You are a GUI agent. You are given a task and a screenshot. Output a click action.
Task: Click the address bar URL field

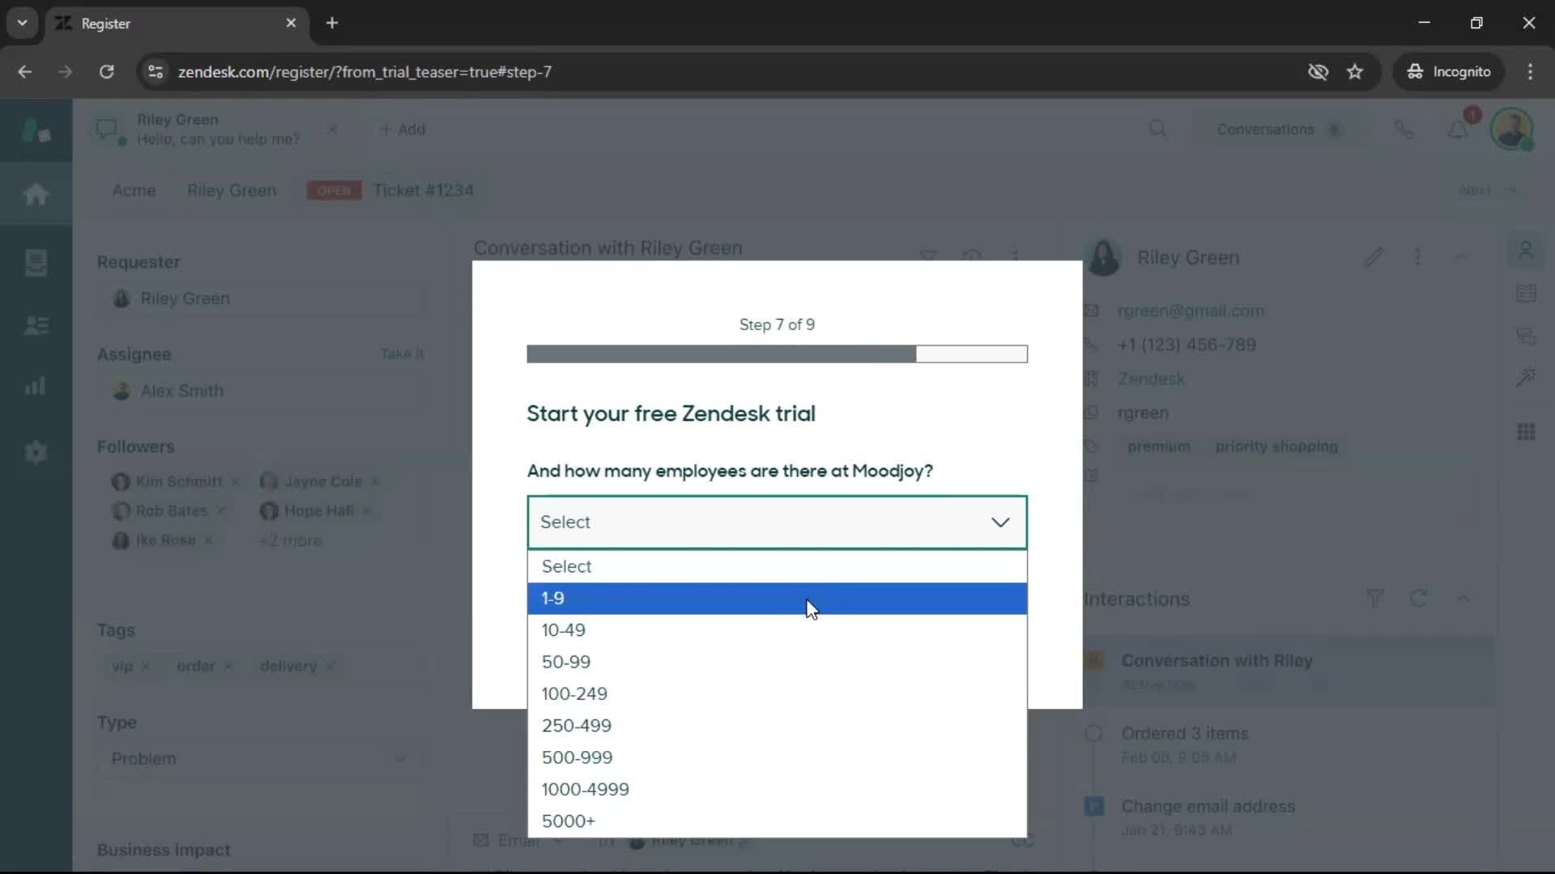(729, 71)
